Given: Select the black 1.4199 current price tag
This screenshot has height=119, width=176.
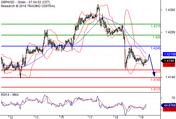Looking at the screenshot, I should 168,61.
